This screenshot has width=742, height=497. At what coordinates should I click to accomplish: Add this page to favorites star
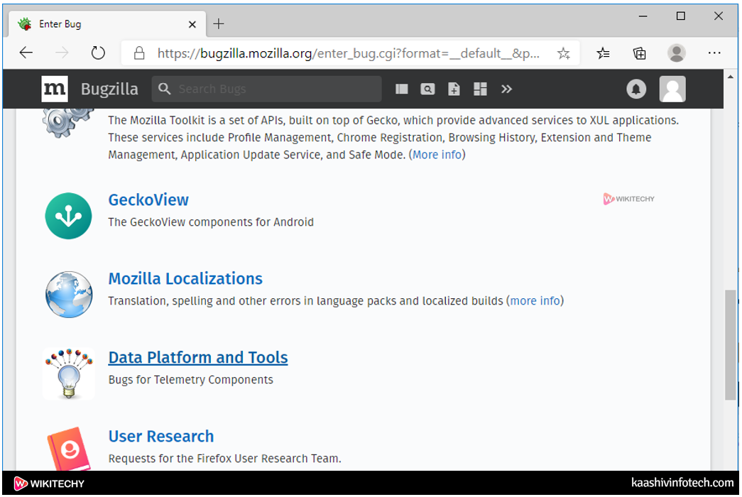point(563,53)
